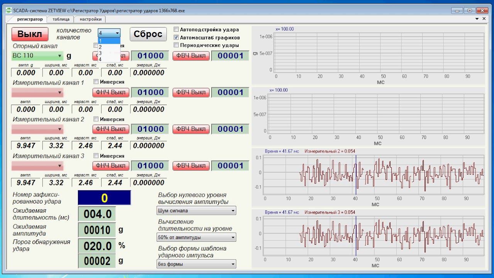Toggle Инверсия for Измерительный канал 3
494x278 pixels.
[x=96, y=156]
